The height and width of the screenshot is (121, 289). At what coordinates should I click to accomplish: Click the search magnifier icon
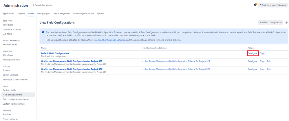(34, 5)
